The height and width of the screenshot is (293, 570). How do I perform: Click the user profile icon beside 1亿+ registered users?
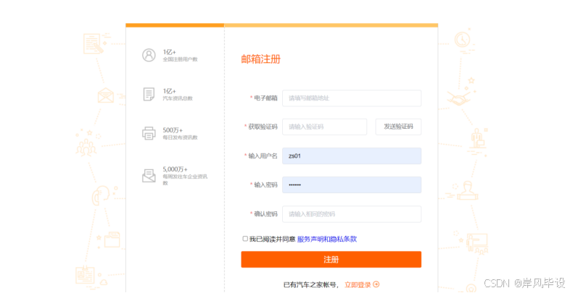point(149,55)
